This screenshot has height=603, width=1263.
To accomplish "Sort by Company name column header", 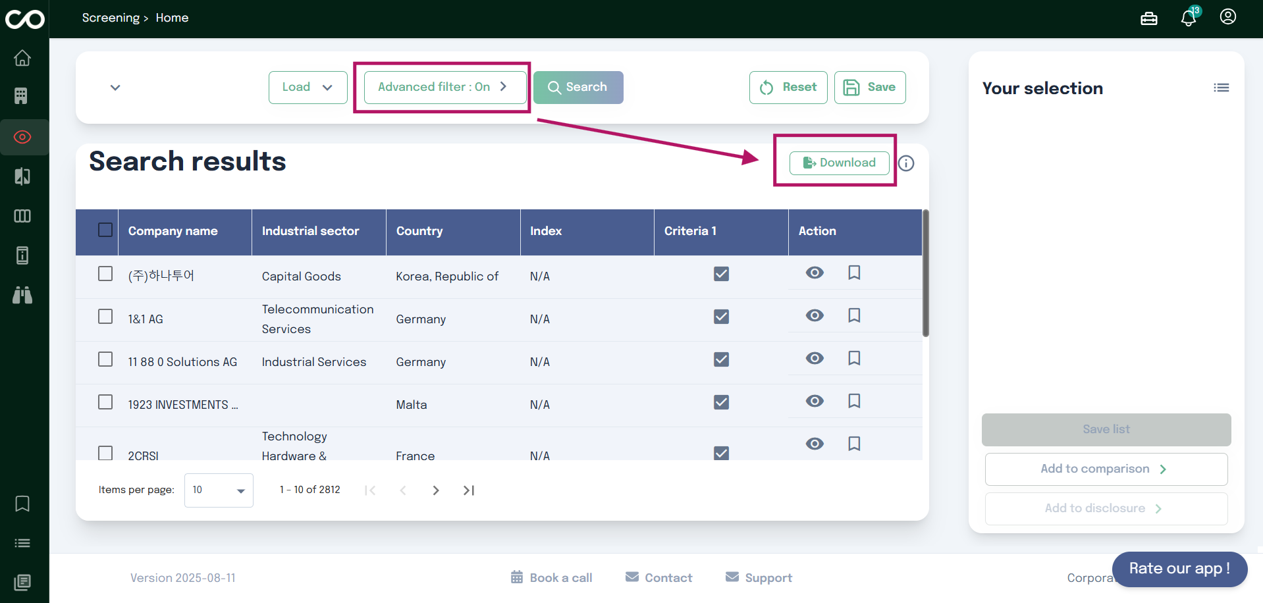I will pos(173,231).
